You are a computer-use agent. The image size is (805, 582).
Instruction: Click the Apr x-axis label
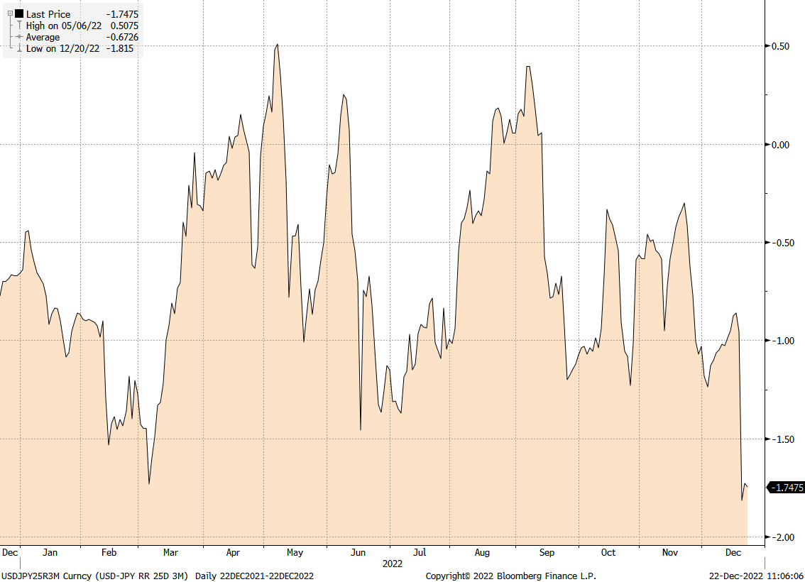click(x=233, y=553)
